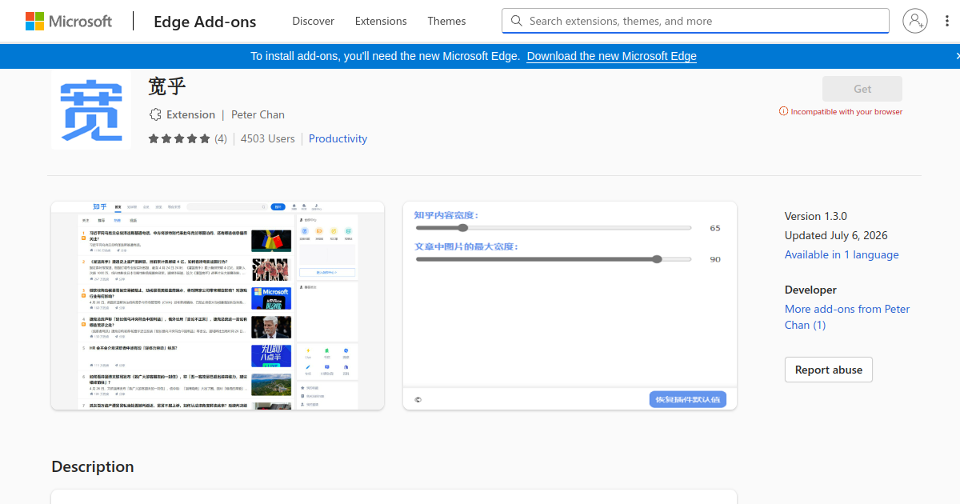
Task: Click the 4503 Users text
Action: pos(267,138)
